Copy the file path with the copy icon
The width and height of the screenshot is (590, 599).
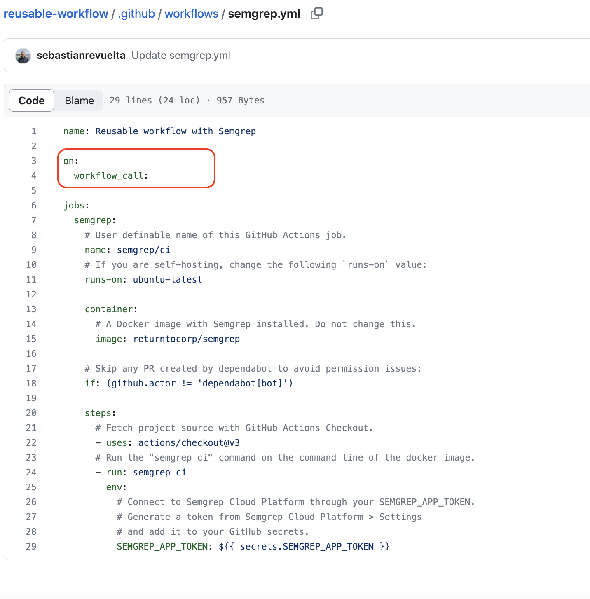coord(316,14)
